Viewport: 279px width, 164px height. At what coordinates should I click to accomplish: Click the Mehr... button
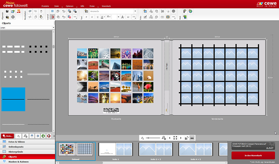7,136
